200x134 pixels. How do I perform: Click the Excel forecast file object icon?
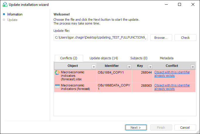[57, 73]
